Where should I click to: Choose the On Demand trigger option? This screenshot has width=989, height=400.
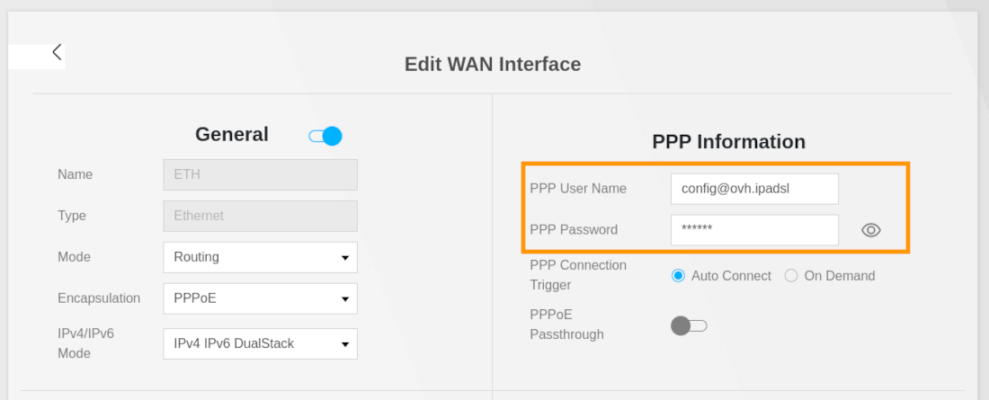791,276
